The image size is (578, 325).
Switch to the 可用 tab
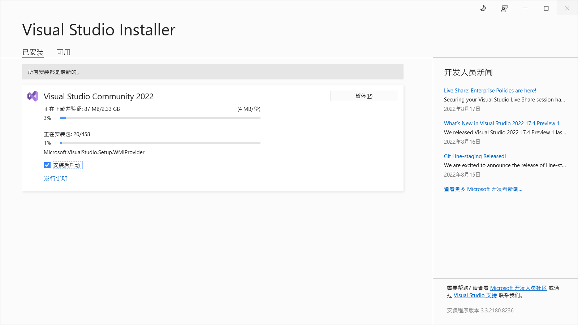click(64, 52)
